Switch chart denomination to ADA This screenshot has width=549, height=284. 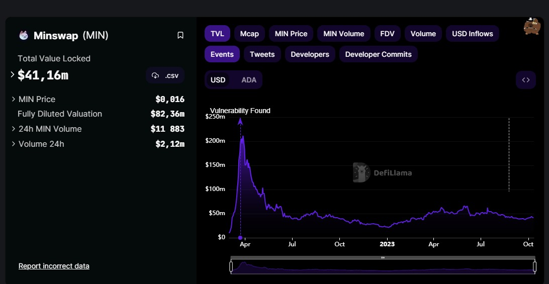[249, 80]
